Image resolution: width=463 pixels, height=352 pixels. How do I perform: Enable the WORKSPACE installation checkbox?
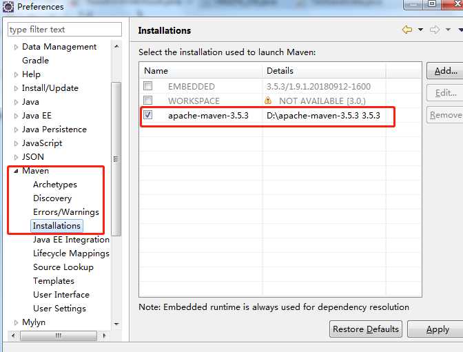click(x=147, y=100)
